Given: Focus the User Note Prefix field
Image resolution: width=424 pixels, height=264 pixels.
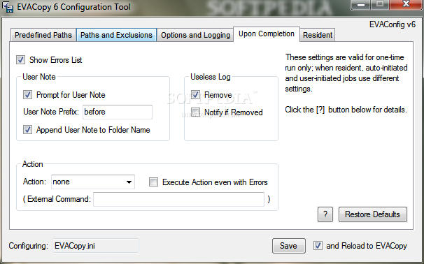Looking at the screenshot, I should coord(118,112).
